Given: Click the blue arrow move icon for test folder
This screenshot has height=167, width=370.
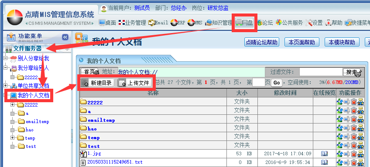Looking at the screenshot, I should (340, 145).
